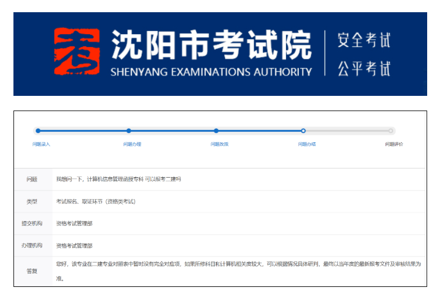Click the 答复 row header
This screenshot has height=301, width=440.
click(32, 271)
